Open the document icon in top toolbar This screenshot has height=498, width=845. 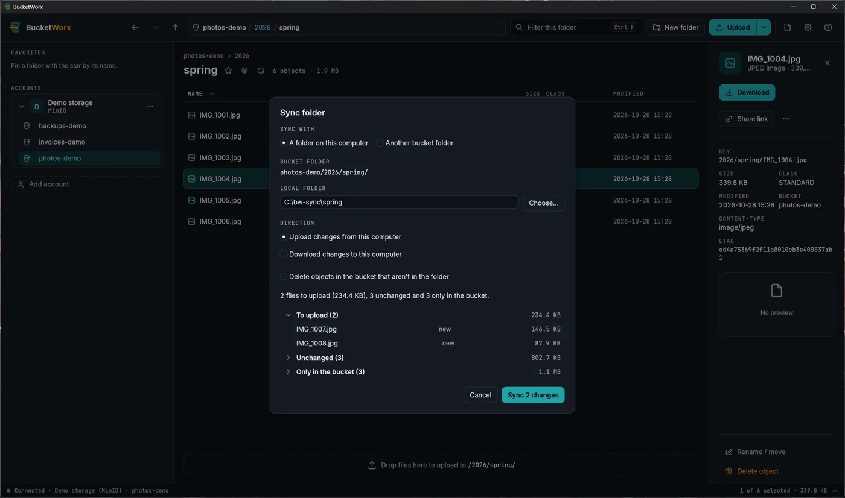[x=787, y=27]
